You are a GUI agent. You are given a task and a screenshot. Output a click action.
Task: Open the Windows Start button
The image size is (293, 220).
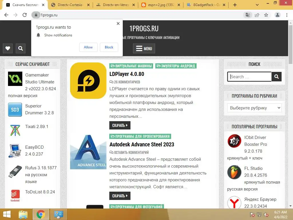7,214
